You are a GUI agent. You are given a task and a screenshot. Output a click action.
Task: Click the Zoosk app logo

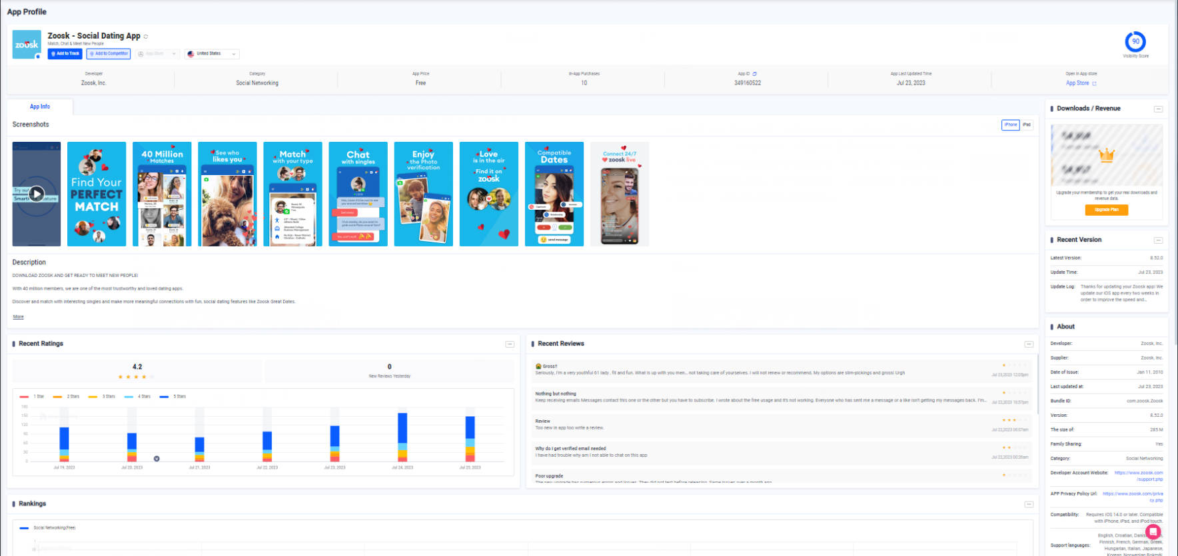pos(27,45)
